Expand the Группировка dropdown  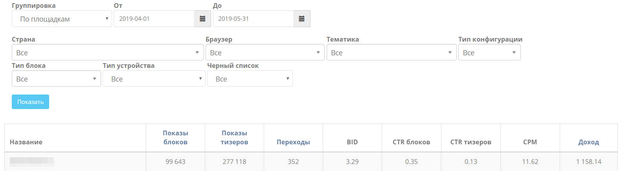pyautogui.click(x=62, y=19)
